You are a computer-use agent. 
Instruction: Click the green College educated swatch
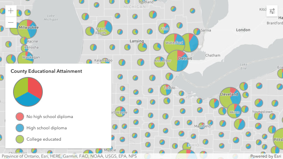pos(20,139)
